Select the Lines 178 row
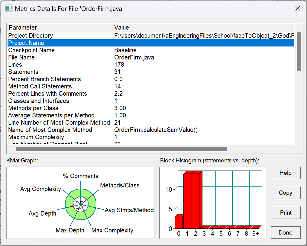 click(151, 65)
